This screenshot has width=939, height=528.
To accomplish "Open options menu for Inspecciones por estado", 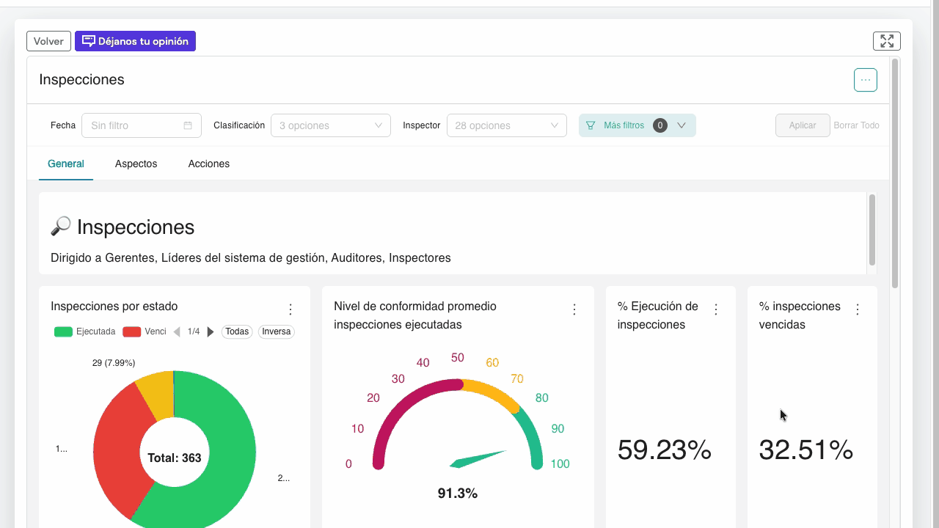I will pos(291,309).
